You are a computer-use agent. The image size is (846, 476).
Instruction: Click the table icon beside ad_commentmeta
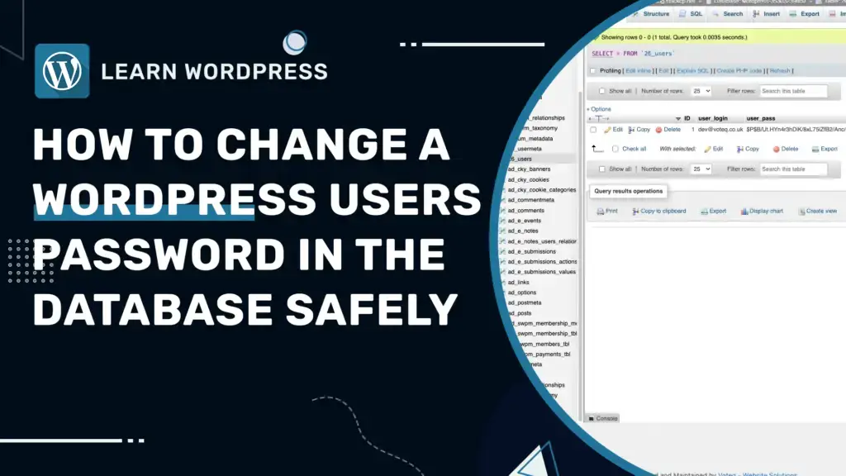click(x=503, y=200)
